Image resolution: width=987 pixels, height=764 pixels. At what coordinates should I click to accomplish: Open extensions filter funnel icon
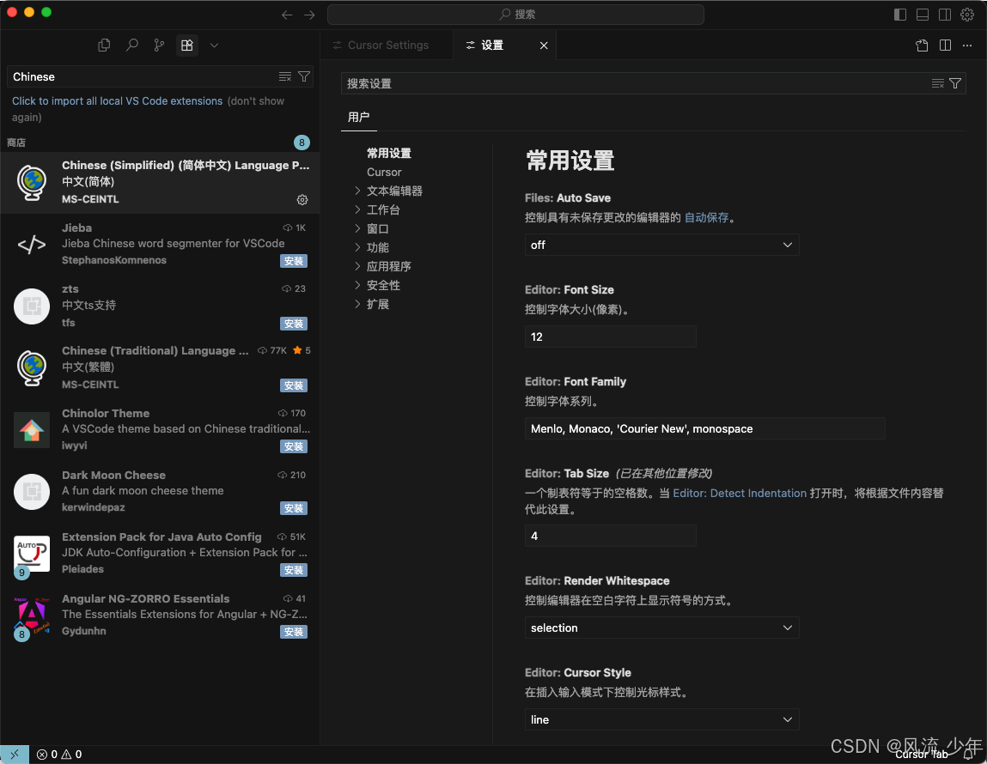pos(304,76)
